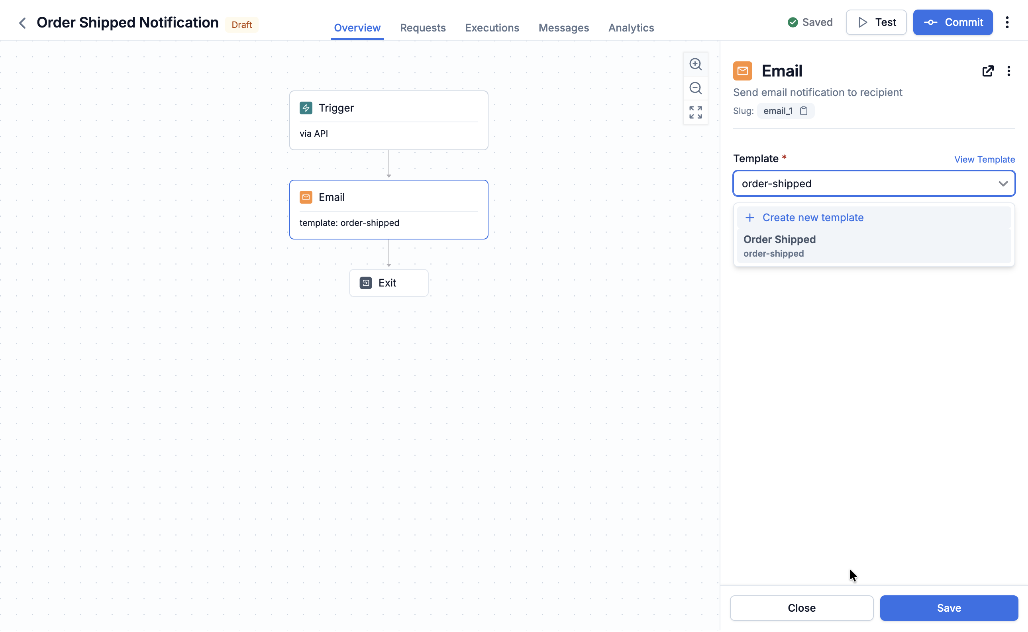Zoom out on the workflow canvas
Image resolution: width=1028 pixels, height=632 pixels.
695,88
